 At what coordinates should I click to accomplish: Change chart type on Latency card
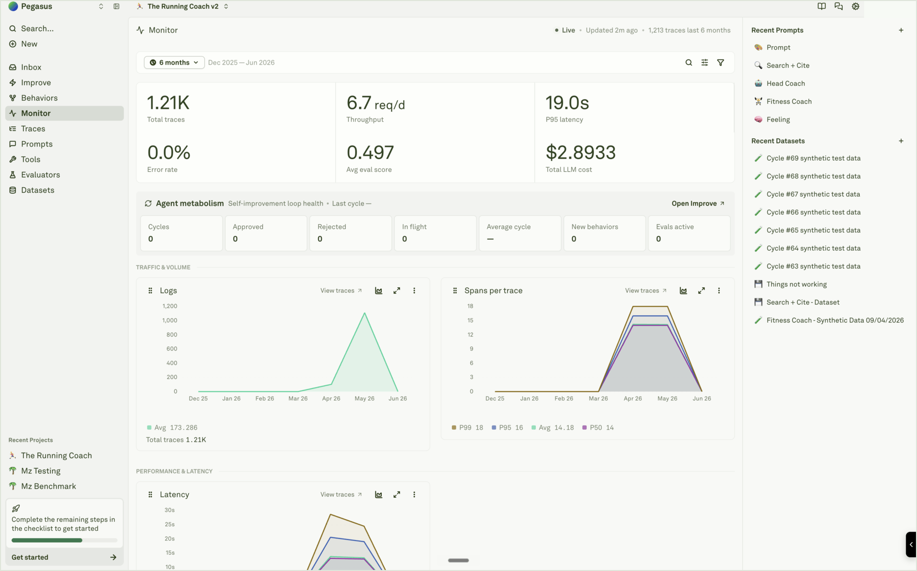[379, 495]
